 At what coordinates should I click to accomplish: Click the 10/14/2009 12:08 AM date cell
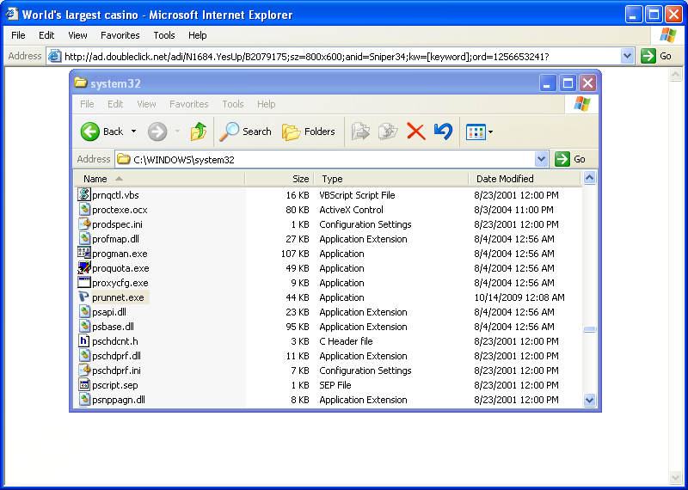(519, 297)
